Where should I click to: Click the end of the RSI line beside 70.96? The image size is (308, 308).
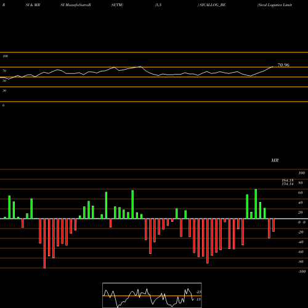click(273, 67)
